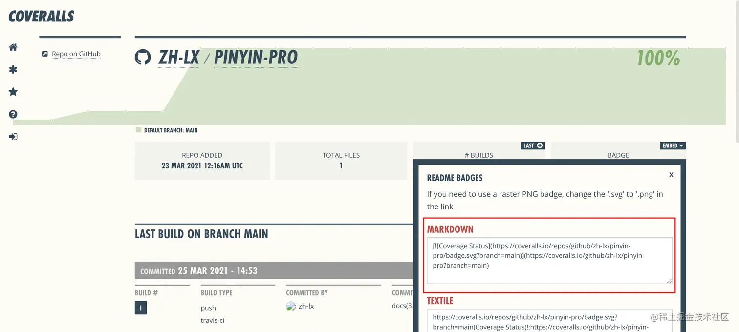Click the LAST BUILD ON BRANCH MAIN heading
Viewport: 739px width, 332px height.
coord(201,234)
